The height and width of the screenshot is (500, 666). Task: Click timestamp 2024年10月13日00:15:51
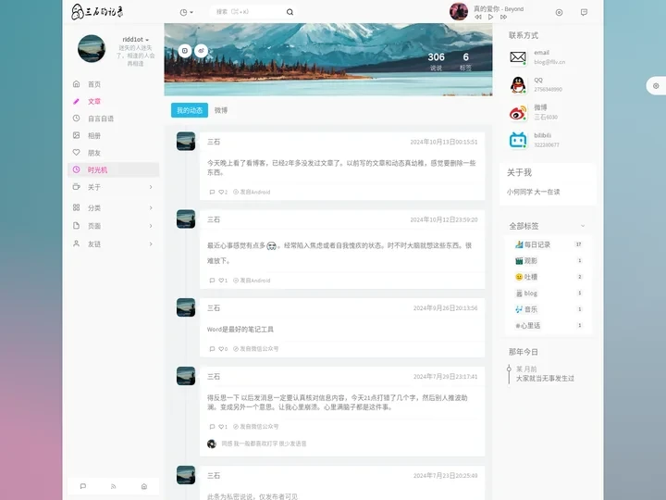pyautogui.click(x=443, y=142)
